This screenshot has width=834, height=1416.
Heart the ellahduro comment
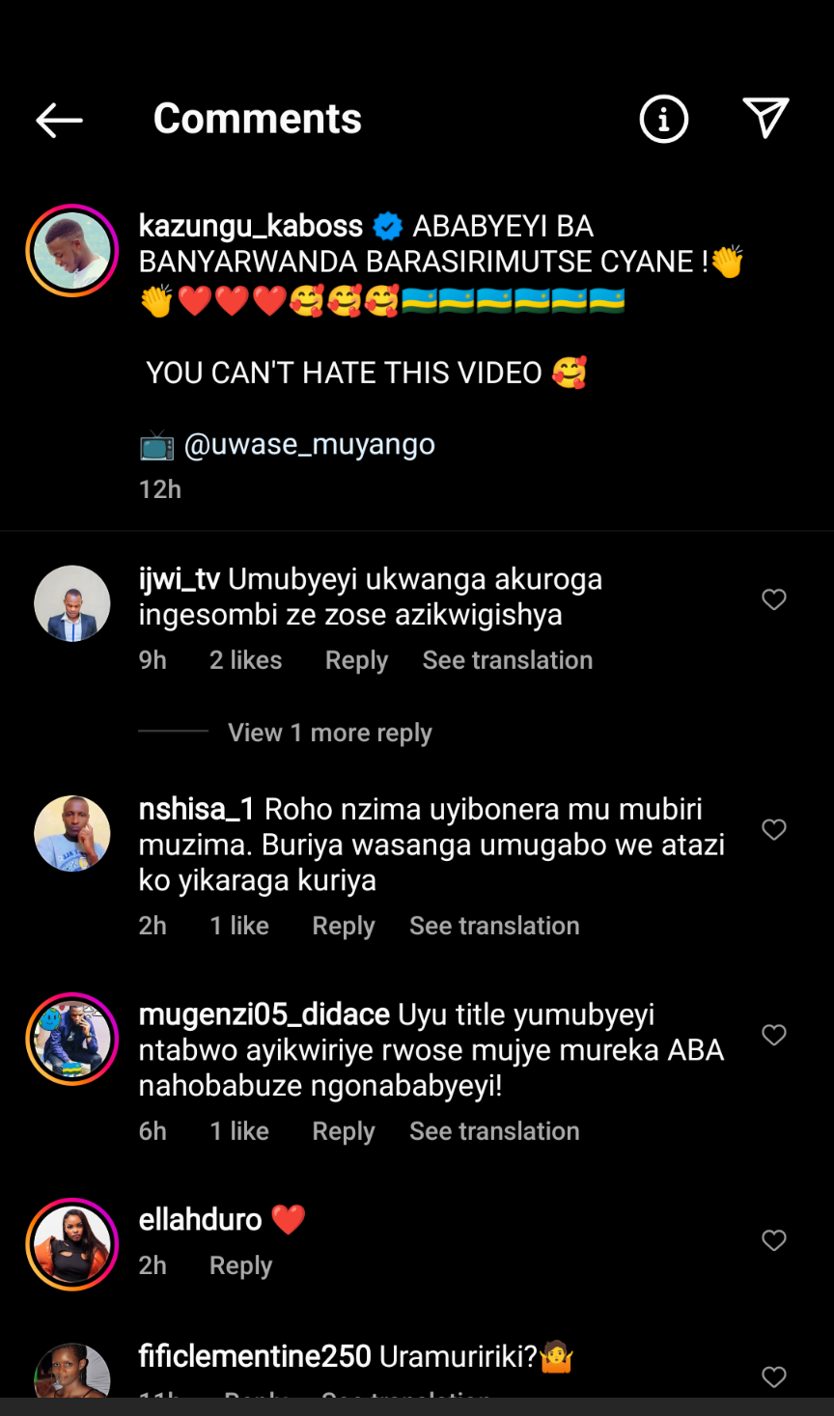[774, 1240]
